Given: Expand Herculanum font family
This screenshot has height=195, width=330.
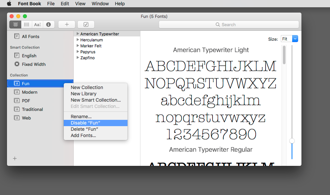Looking at the screenshot, I should tap(78, 40).
